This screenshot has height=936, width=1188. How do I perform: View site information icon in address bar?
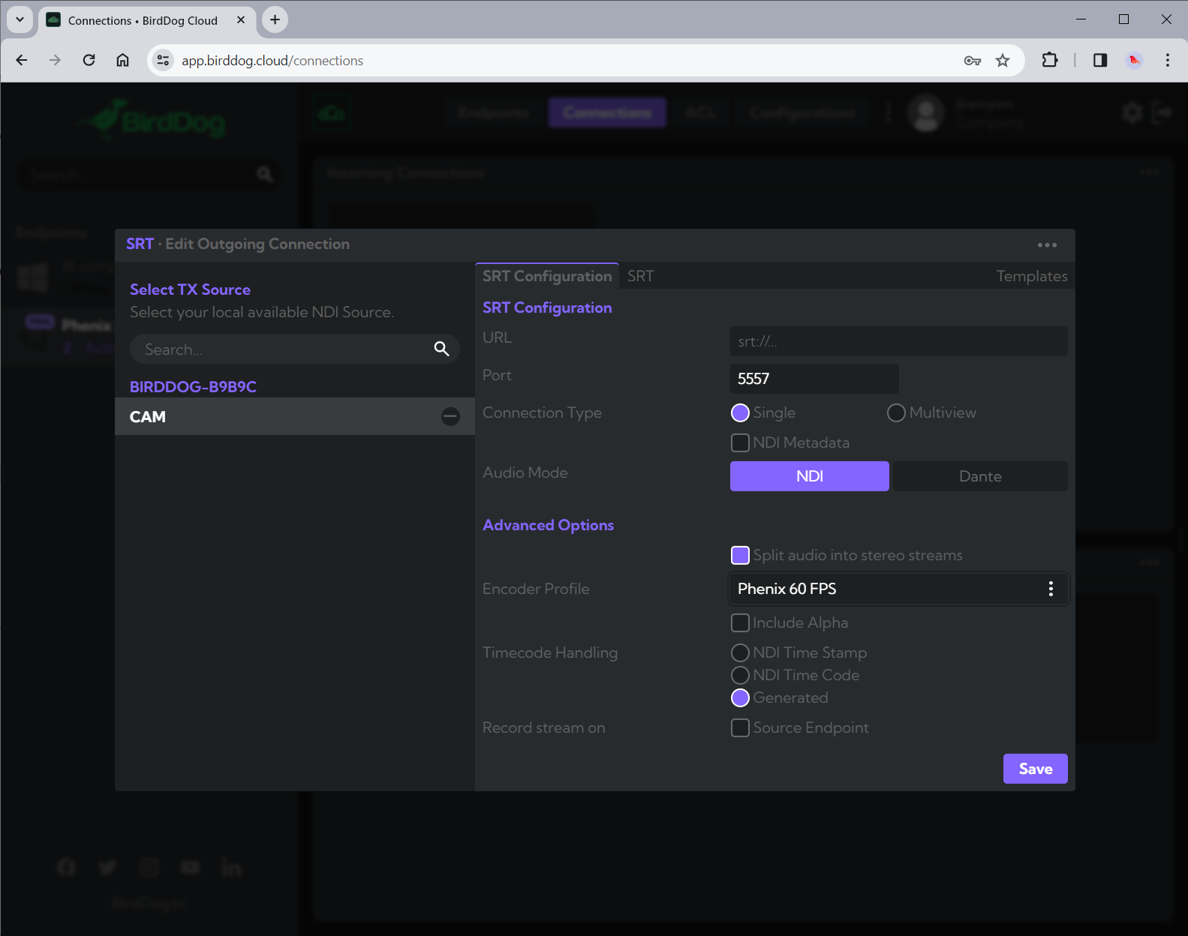(x=163, y=60)
